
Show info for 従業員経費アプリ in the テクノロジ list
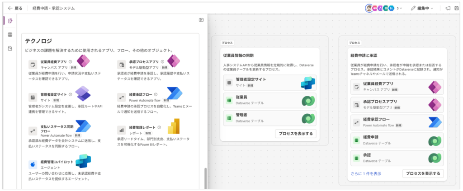[x=70, y=62]
